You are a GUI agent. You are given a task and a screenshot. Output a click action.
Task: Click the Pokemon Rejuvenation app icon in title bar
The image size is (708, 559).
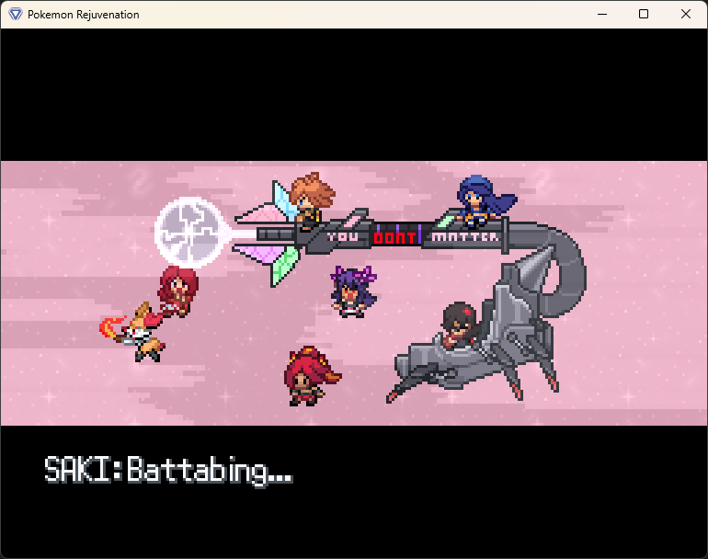pyautogui.click(x=16, y=14)
